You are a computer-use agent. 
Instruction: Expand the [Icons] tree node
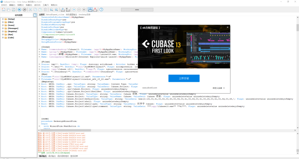coord(3,25)
